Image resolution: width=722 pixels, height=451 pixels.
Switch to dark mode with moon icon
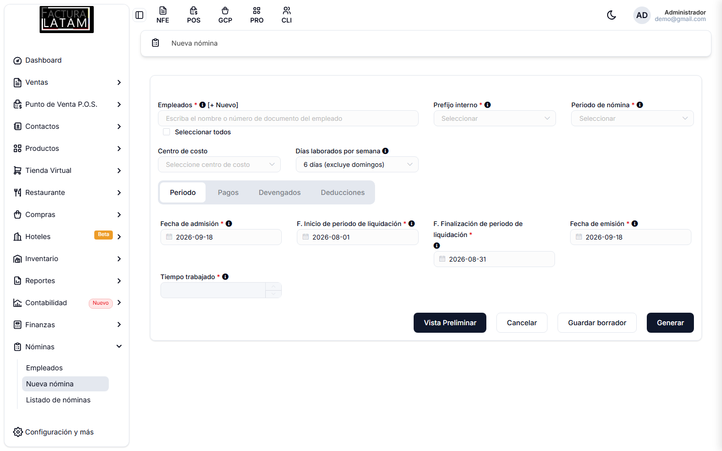(611, 15)
